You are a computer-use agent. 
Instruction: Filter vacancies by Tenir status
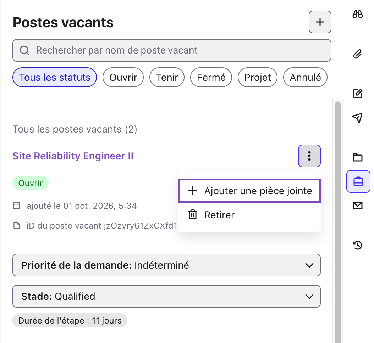(x=167, y=77)
